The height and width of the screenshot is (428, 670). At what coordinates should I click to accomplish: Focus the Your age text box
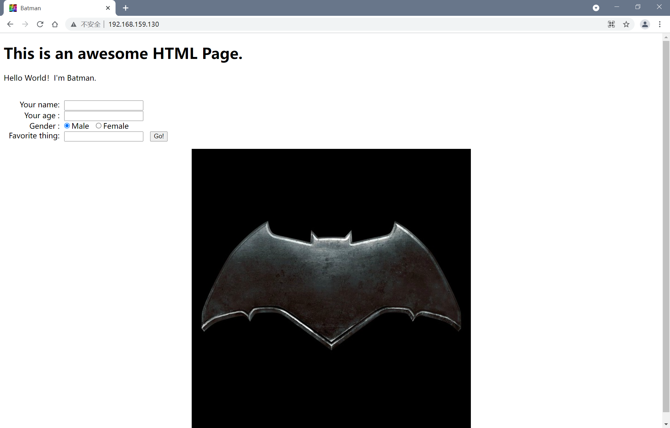(104, 116)
